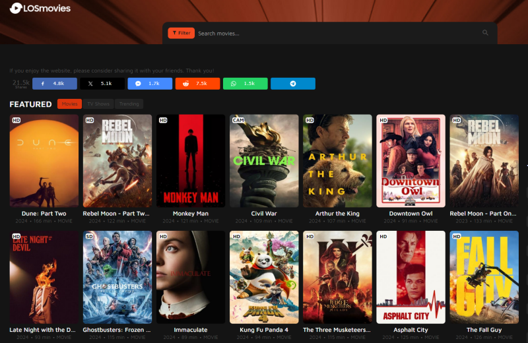This screenshot has height=343, width=528.
Task: Open Monkey Man poster
Action: click(x=191, y=161)
